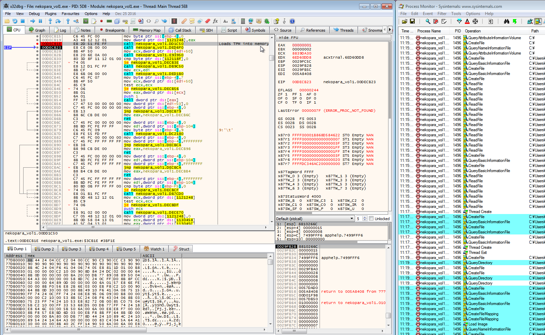Viewport: 545px width, 335px height.
Task: Open the x32dbg Plugins menu
Action: pos(50,14)
